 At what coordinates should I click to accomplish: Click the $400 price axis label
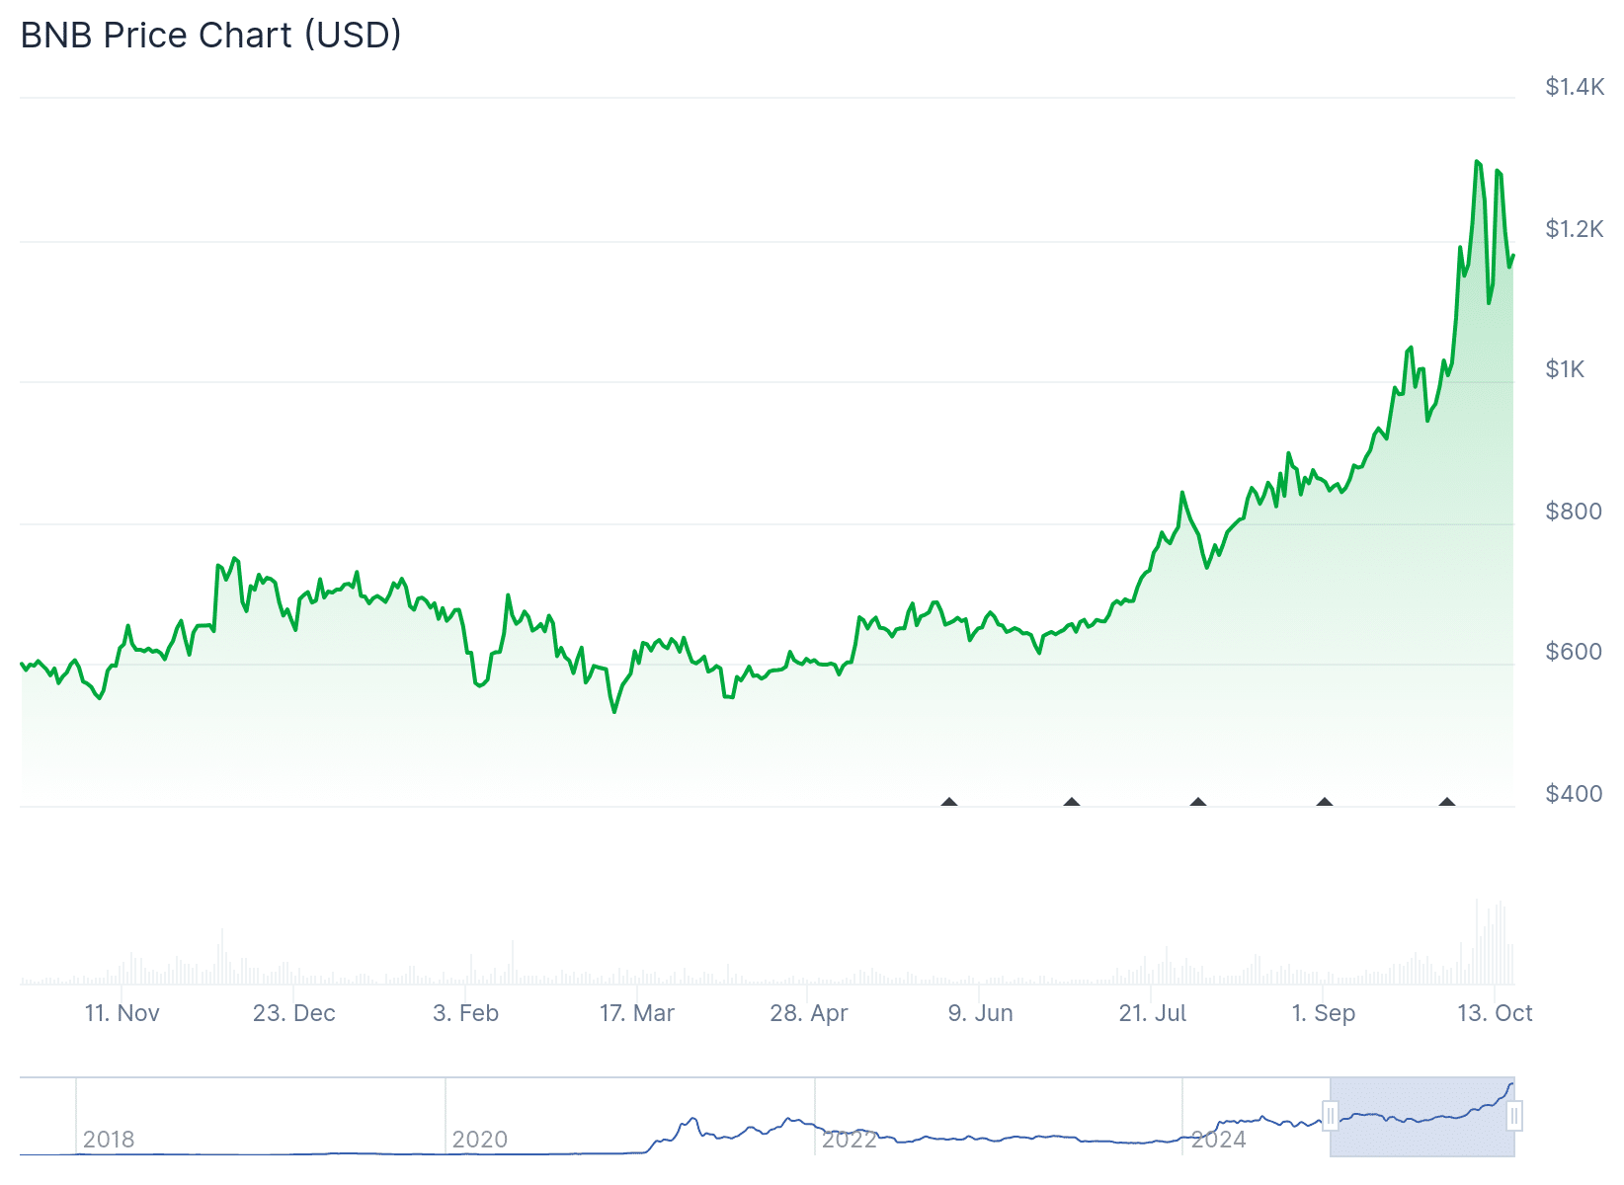click(x=1575, y=794)
